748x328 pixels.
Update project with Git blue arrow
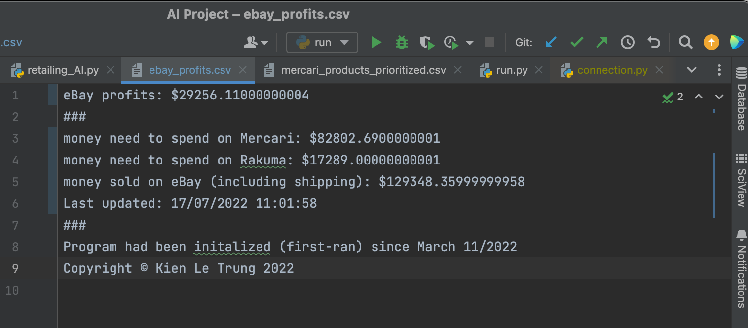(x=551, y=43)
